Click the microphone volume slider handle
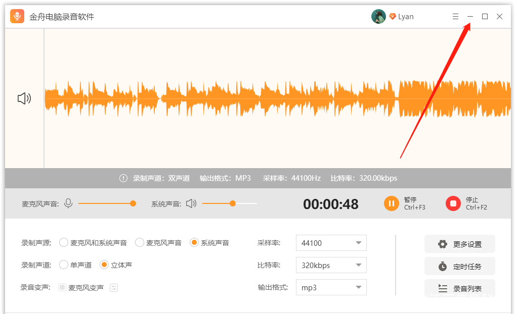 click(x=133, y=203)
